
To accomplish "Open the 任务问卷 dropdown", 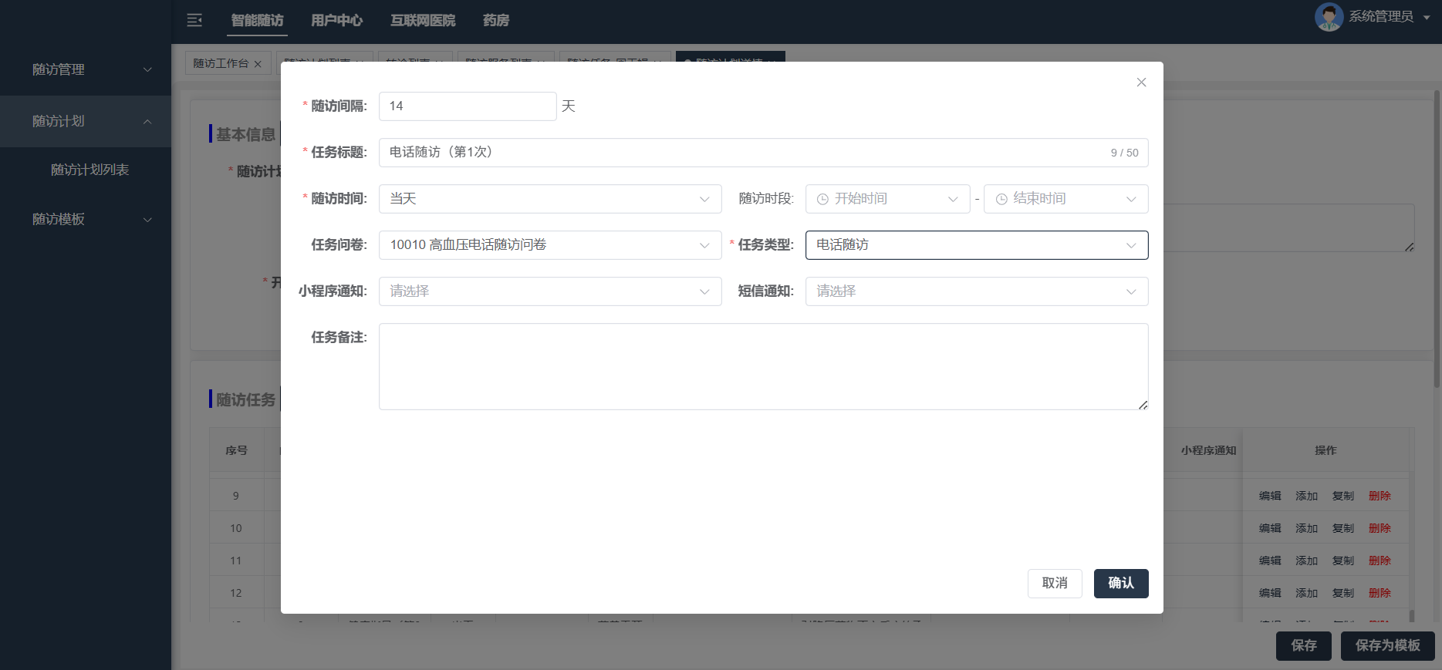I will 550,245.
